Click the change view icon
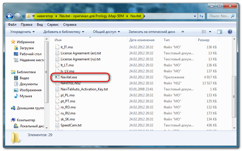This screenshot has height=151, width=242. (x=204, y=32)
